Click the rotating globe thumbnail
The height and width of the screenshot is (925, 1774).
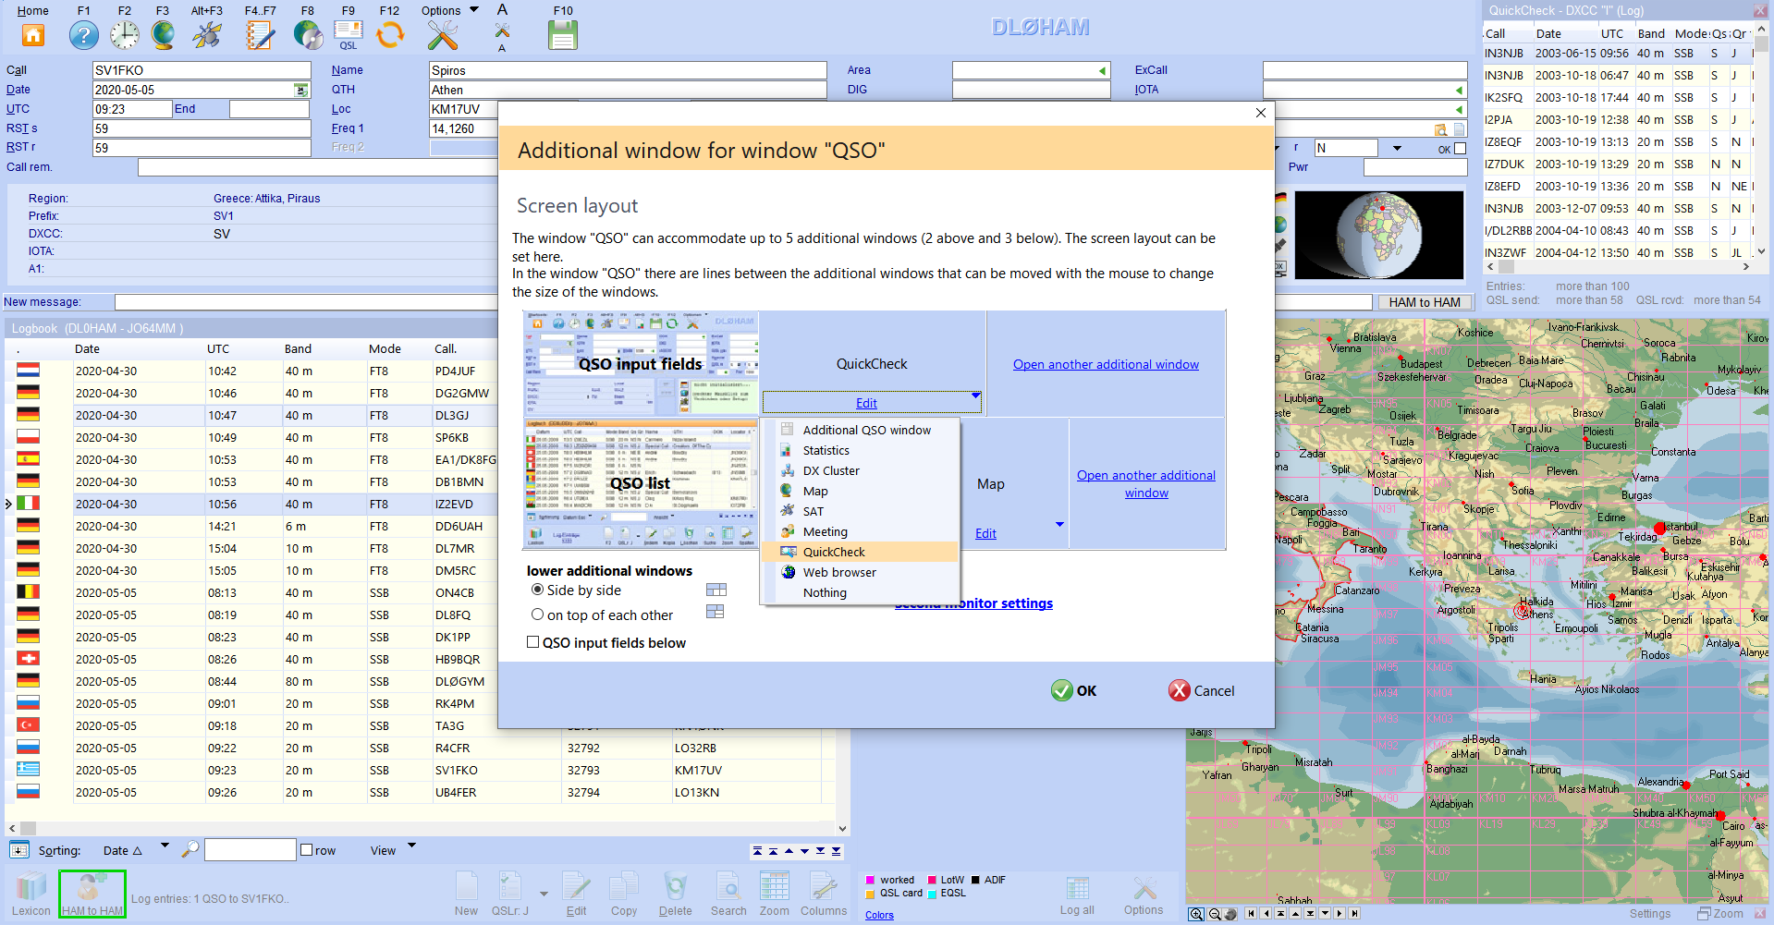pyautogui.click(x=1378, y=235)
